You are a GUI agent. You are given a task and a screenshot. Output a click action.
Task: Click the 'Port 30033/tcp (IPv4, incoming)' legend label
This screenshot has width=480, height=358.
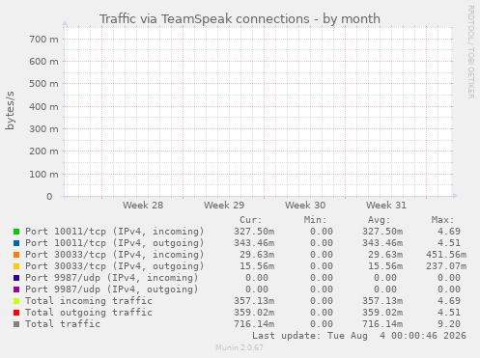point(115,255)
